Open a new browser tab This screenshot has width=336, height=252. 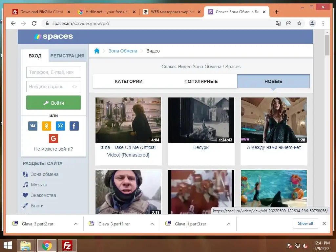coord(276,12)
